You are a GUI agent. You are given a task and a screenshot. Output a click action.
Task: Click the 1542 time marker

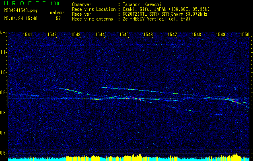(x=52, y=34)
